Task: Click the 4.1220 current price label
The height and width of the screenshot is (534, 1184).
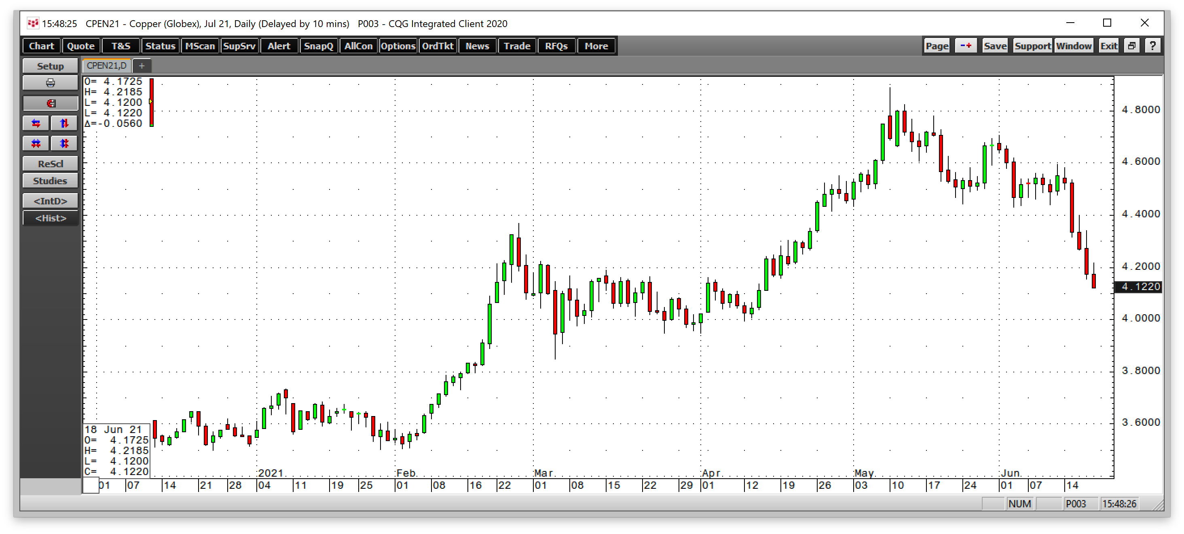Action: tap(1139, 286)
